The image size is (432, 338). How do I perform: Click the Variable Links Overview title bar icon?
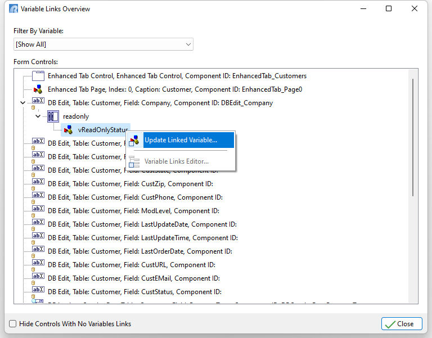click(13, 9)
